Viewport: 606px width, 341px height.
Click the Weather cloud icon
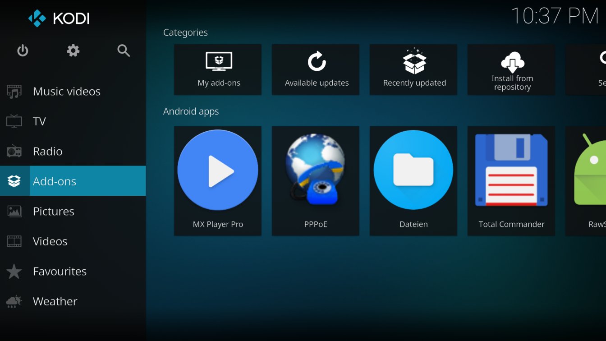coord(14,301)
